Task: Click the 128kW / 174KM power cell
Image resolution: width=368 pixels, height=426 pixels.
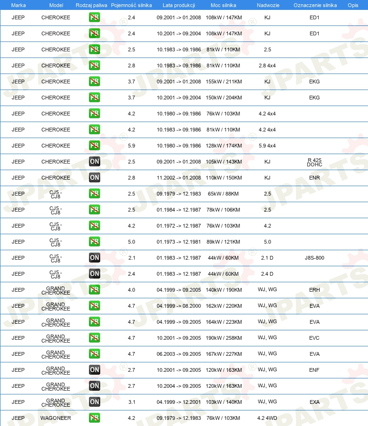Action: pyautogui.click(x=224, y=146)
